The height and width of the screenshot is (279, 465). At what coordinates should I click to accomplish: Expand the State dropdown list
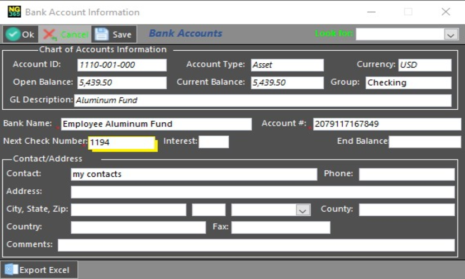coord(303,210)
